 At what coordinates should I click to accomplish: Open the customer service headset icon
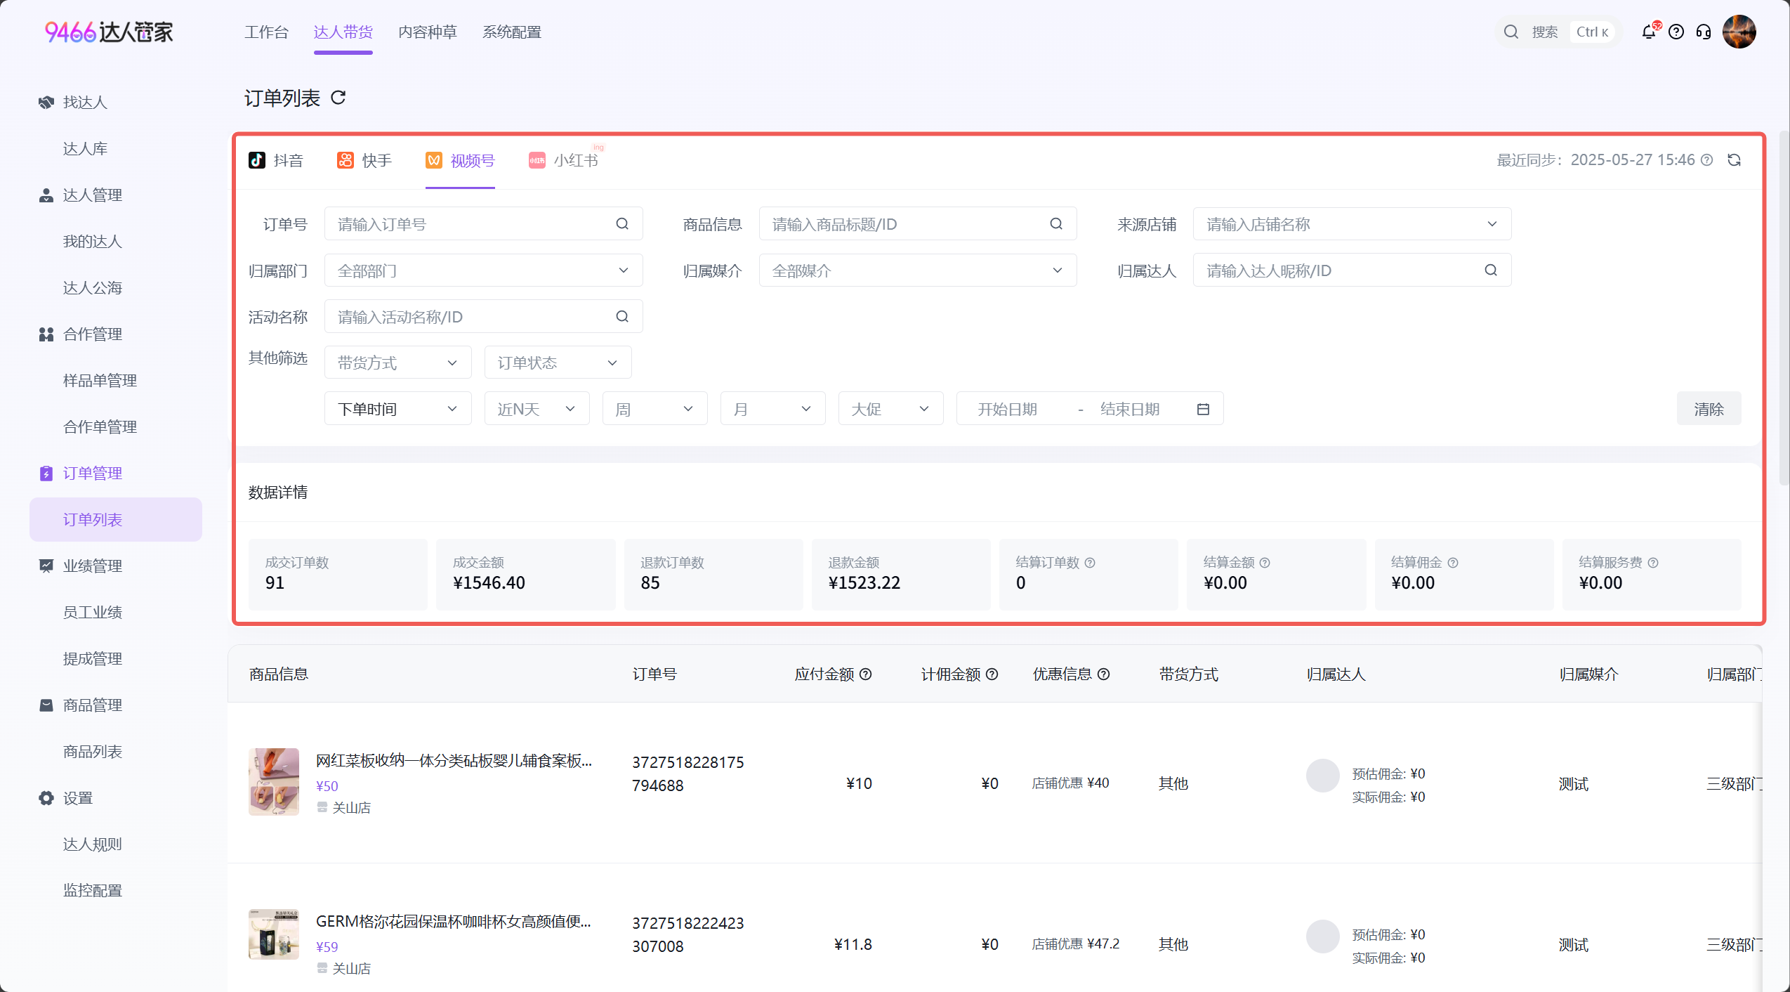[1704, 32]
